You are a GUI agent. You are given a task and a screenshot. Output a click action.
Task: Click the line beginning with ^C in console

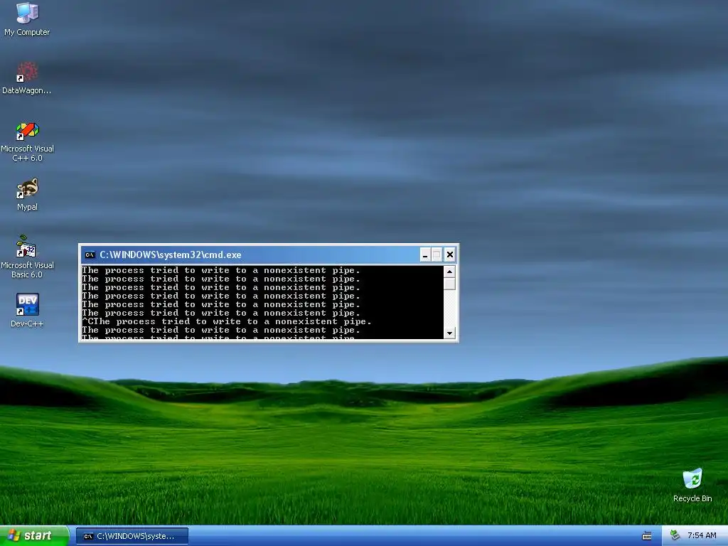point(227,321)
